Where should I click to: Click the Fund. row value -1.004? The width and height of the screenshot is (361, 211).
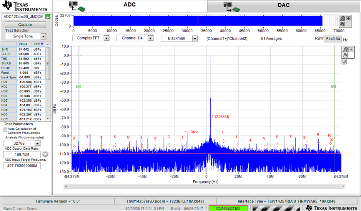point(24,73)
